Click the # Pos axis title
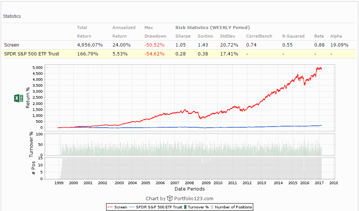Screen dimensions: 359x211 [x=34, y=168]
